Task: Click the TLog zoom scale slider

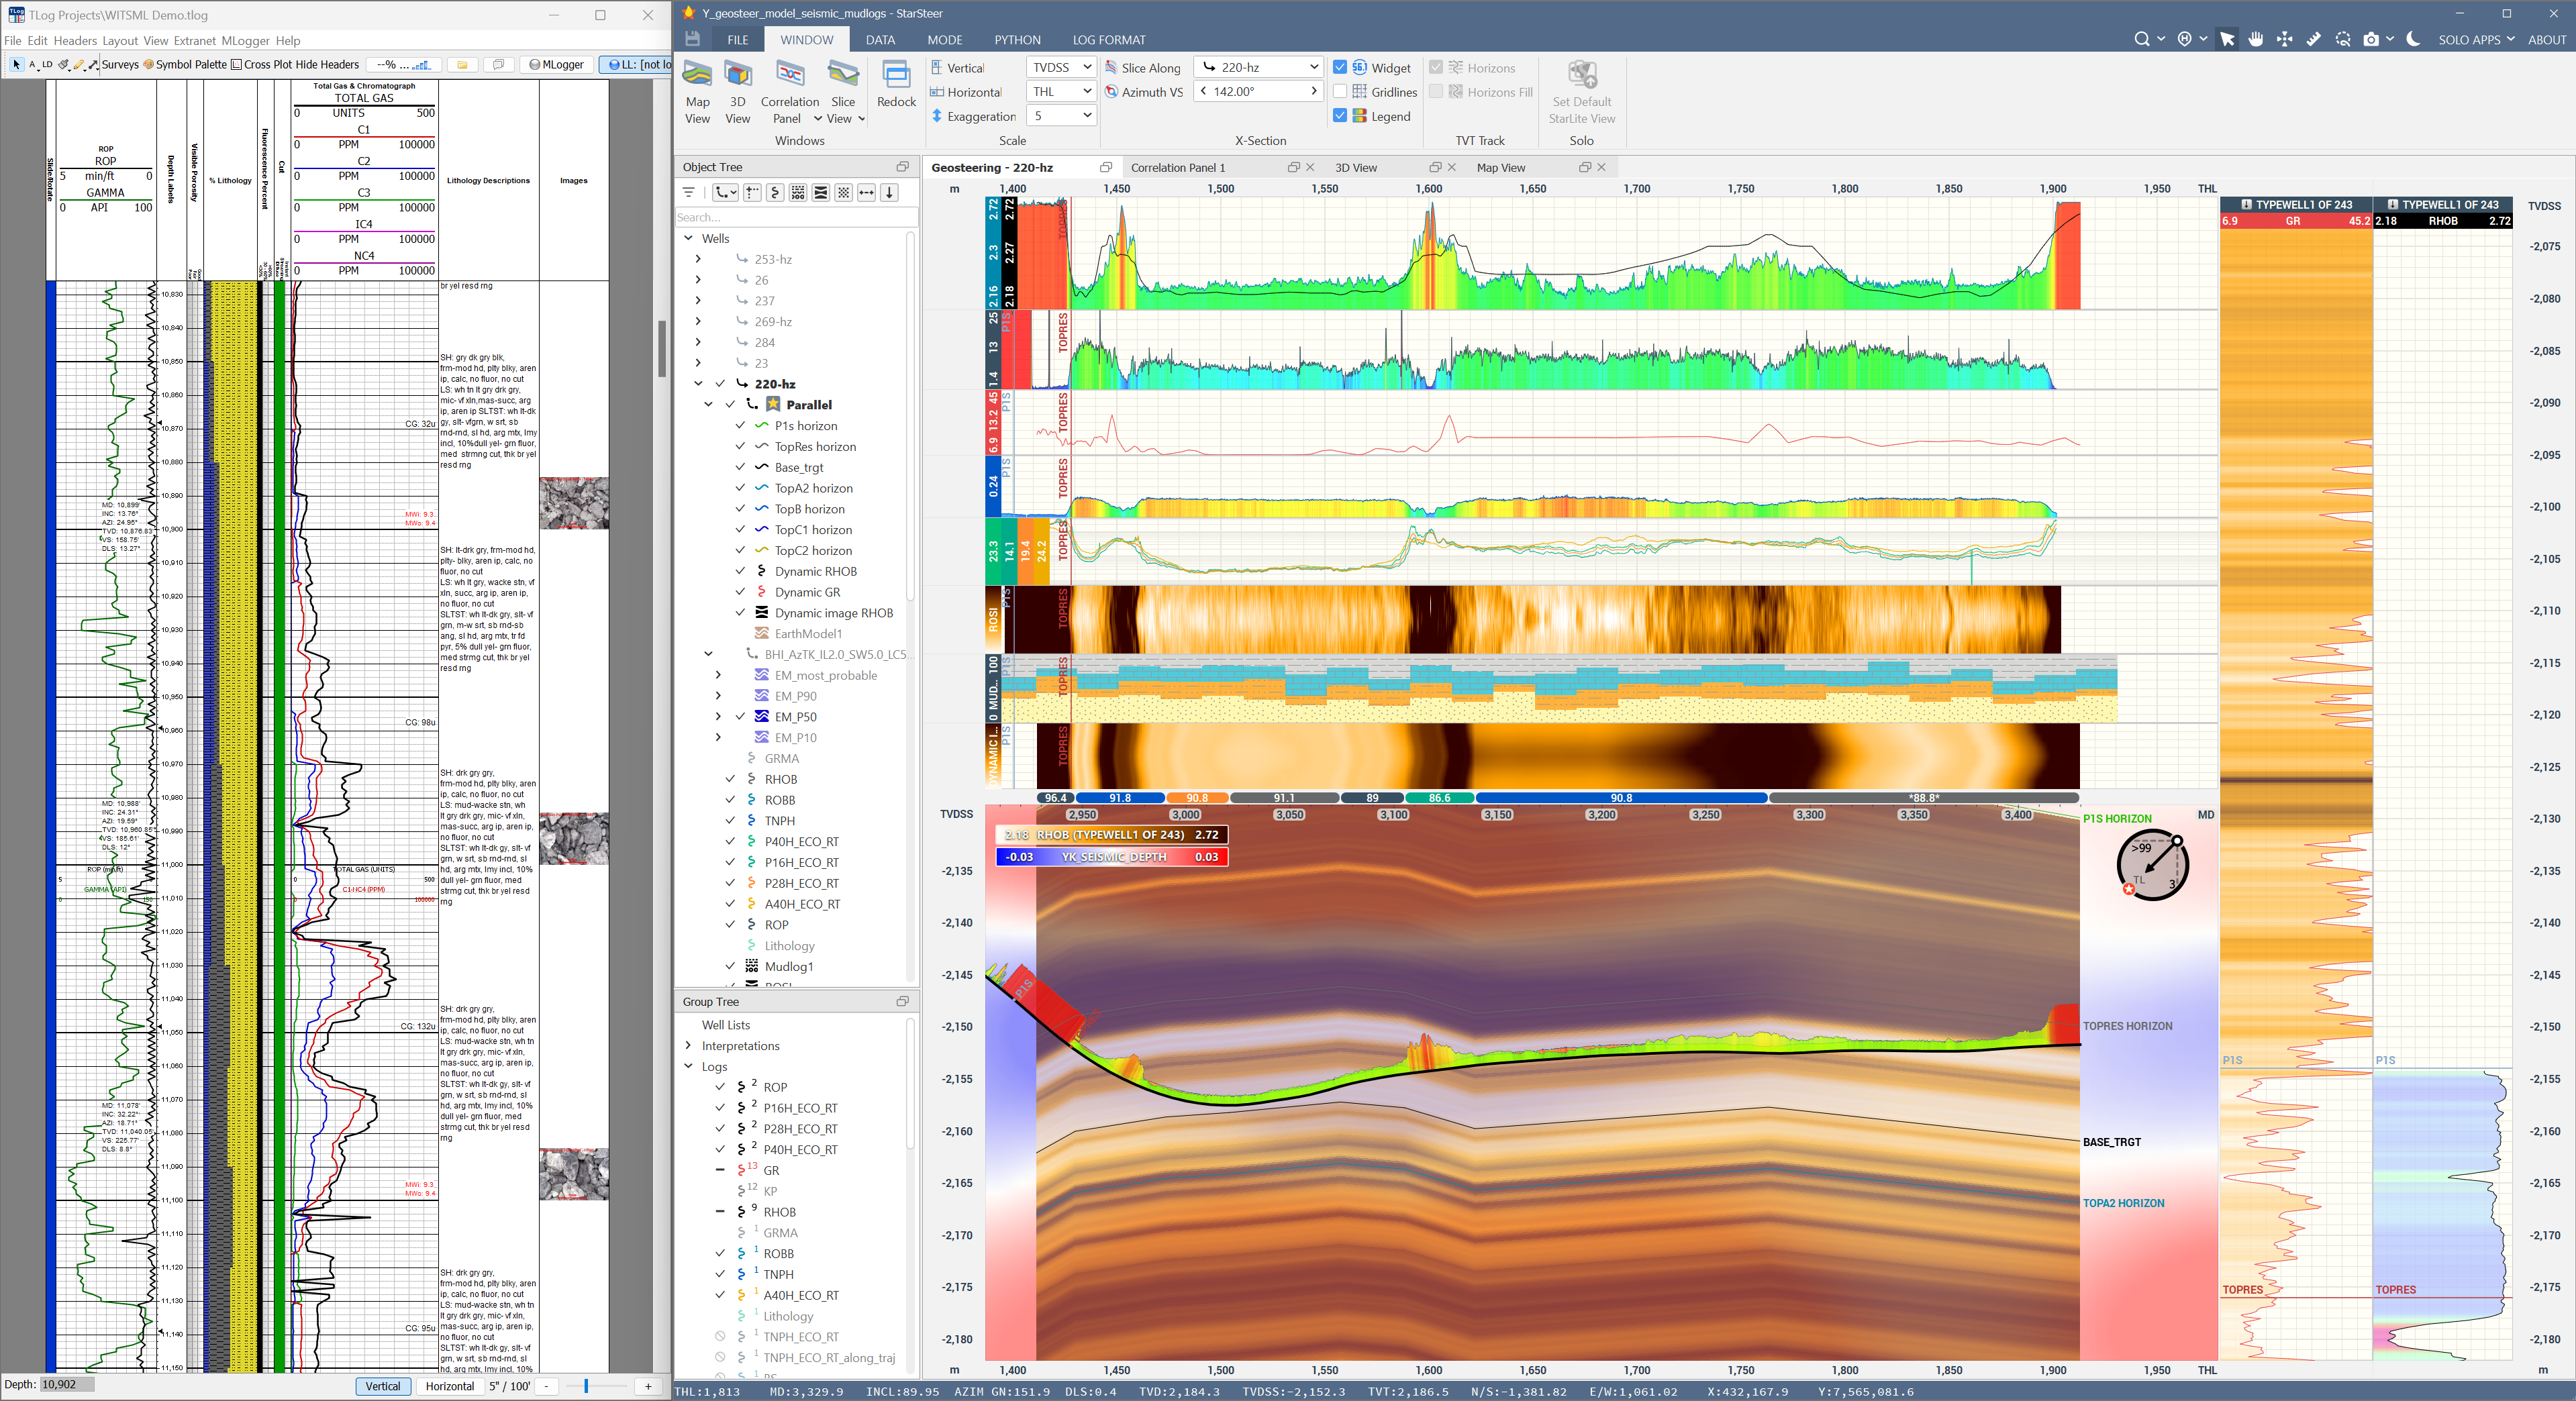Action: 586,1386
